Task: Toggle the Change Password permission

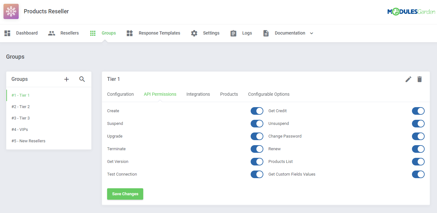Action: click(418, 136)
